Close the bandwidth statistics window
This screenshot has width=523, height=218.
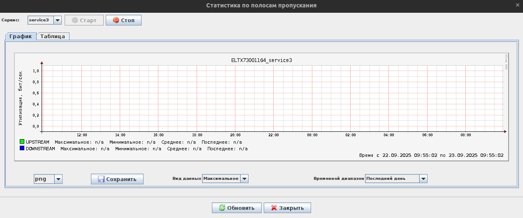pyautogui.click(x=518, y=5)
